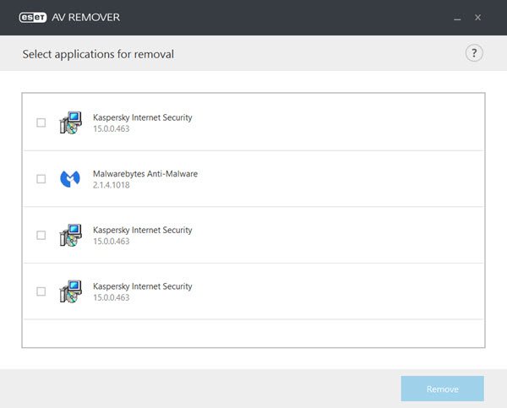Tick the first Kaspersky Internet Security checkbox
Viewport: 507px width, 408px height.
pos(41,122)
